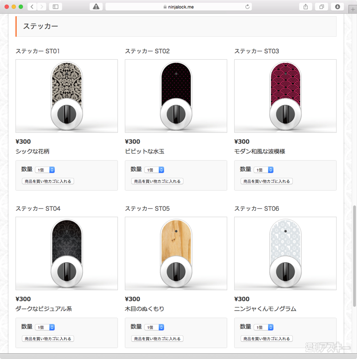Click the ステッカー ST03 title
Image resolution: width=357 pixels, height=359 pixels.
pyautogui.click(x=257, y=51)
